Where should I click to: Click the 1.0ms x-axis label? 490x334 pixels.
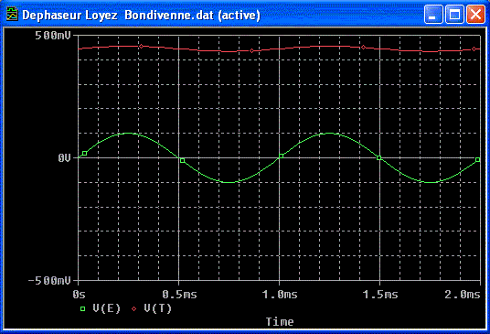coord(280,295)
